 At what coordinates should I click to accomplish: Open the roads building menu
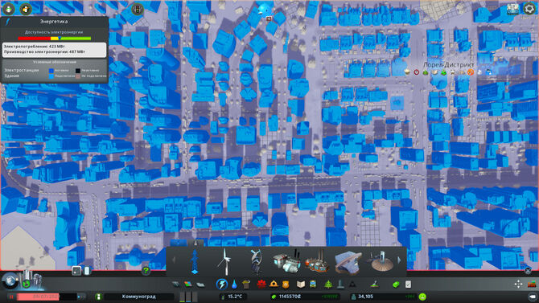click(175, 285)
